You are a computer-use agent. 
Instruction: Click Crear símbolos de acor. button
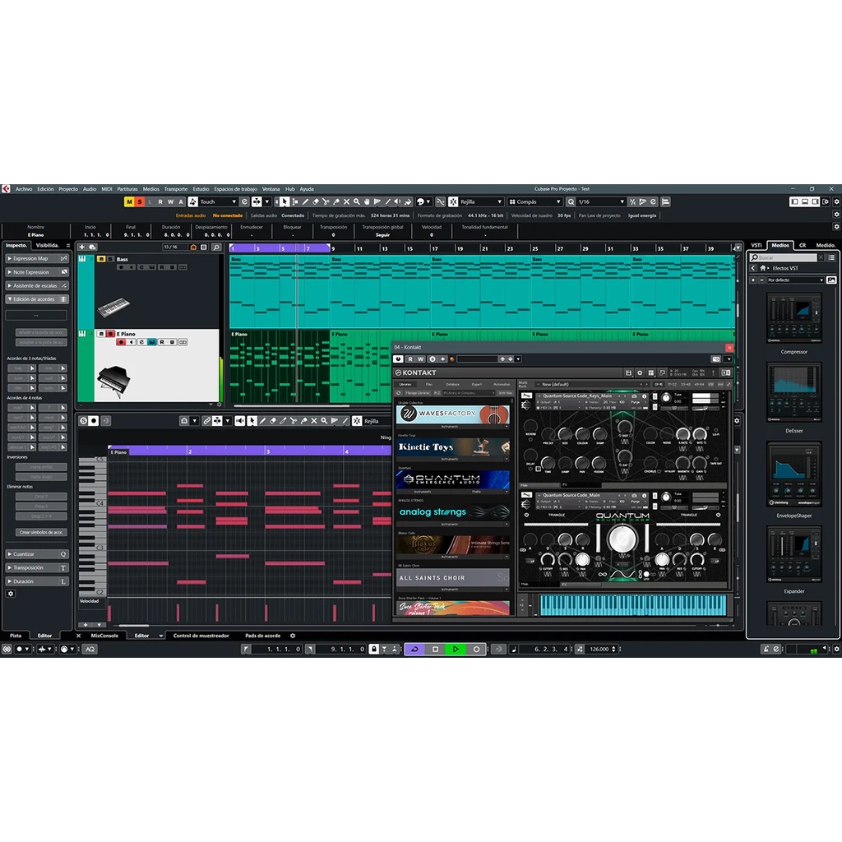41,532
